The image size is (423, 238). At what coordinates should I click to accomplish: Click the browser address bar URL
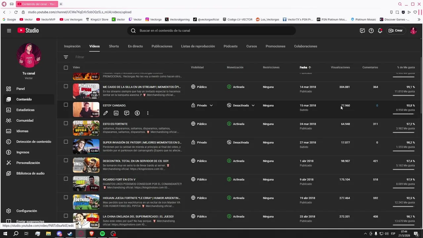coord(79,12)
